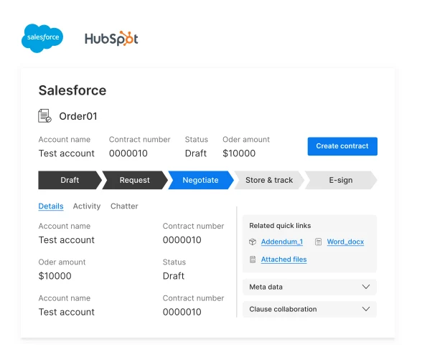Click the Related quick links heading
Image resolution: width=422 pixels, height=362 pixels.
coord(280,226)
